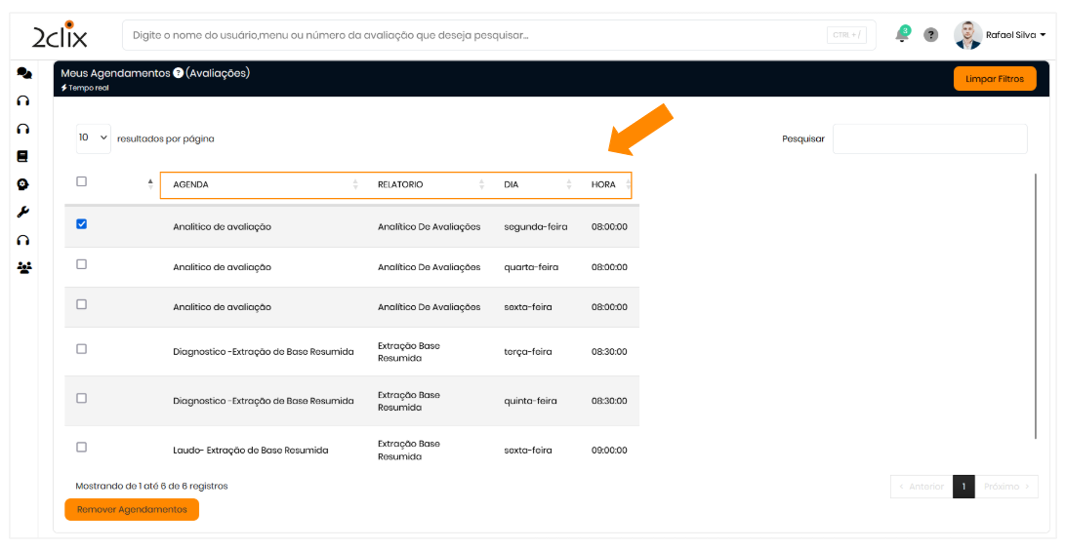Click help icon beside Meus Agendamentos title
1066x551 pixels.
pyautogui.click(x=179, y=73)
